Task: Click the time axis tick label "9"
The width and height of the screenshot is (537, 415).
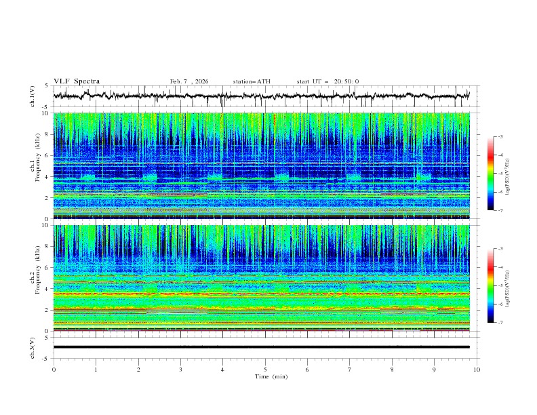Action: tap(434, 370)
